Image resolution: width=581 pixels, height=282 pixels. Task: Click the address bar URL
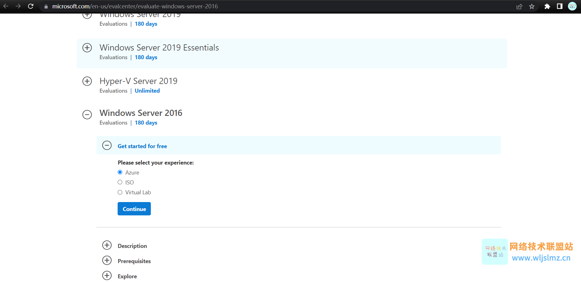[x=135, y=6]
